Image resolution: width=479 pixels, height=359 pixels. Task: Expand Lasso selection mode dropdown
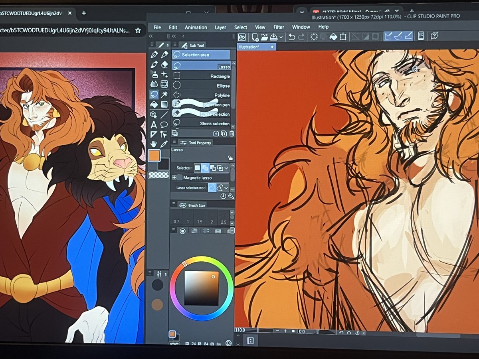coord(226,188)
